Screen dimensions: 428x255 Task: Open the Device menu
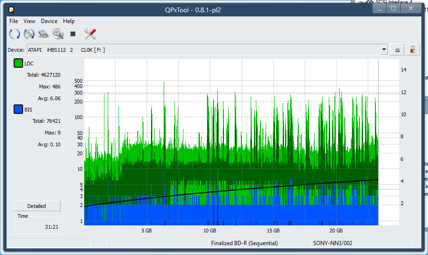[x=49, y=21]
